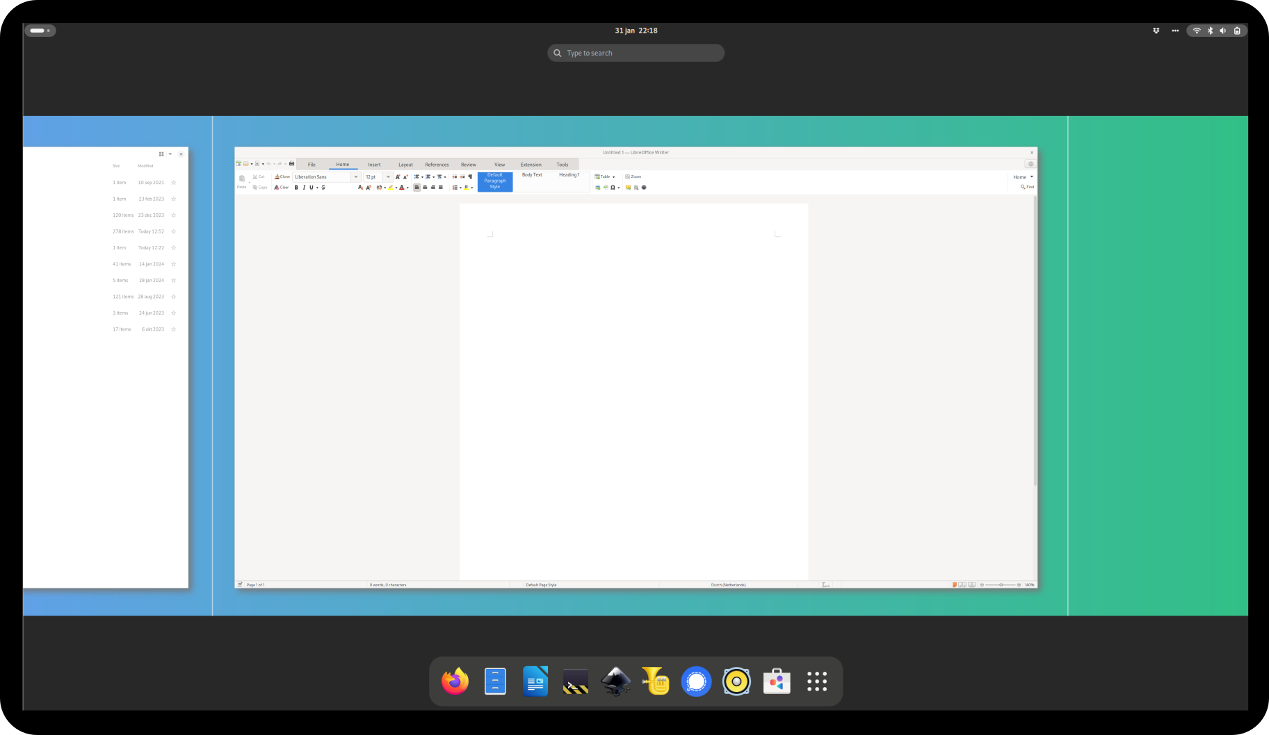Open underline style dropdown arrow
This screenshot has height=735, width=1269.
coord(318,188)
